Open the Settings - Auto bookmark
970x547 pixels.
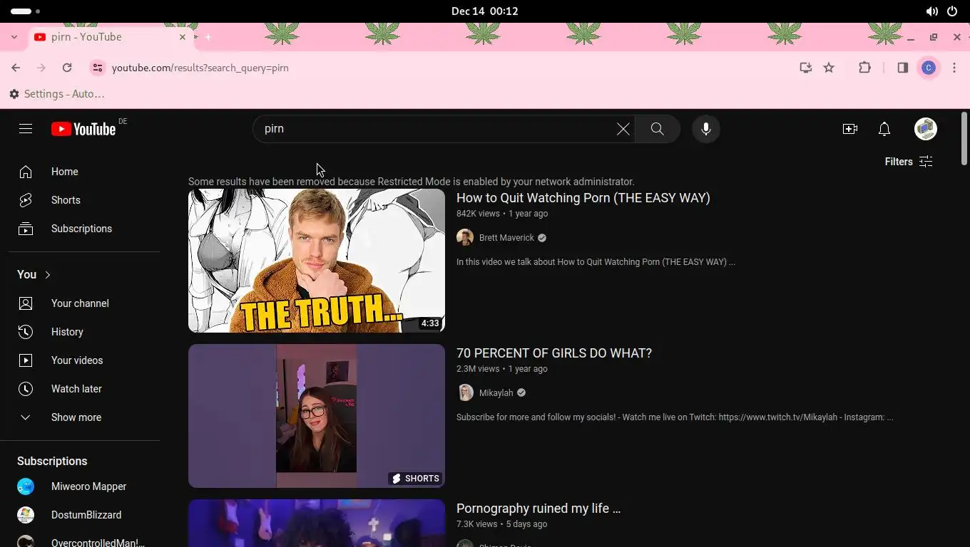[57, 94]
